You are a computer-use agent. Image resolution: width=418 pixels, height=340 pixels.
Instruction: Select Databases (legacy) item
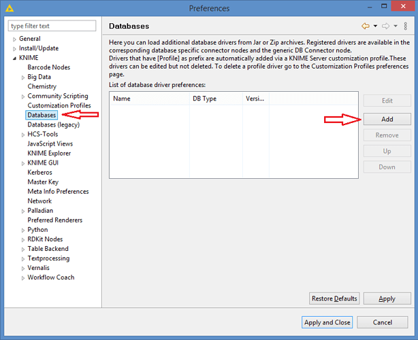[x=54, y=124]
